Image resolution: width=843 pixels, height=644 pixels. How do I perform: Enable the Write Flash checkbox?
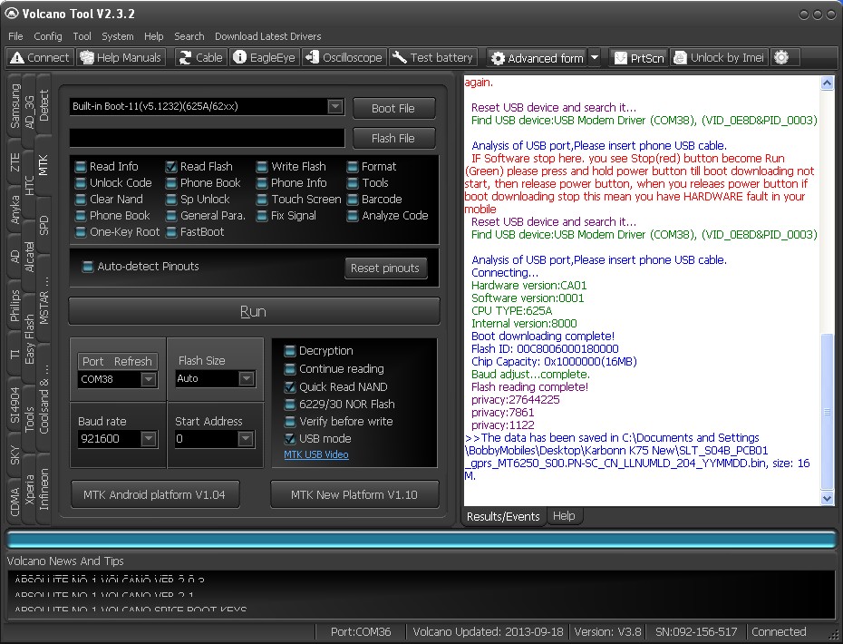[x=262, y=166]
